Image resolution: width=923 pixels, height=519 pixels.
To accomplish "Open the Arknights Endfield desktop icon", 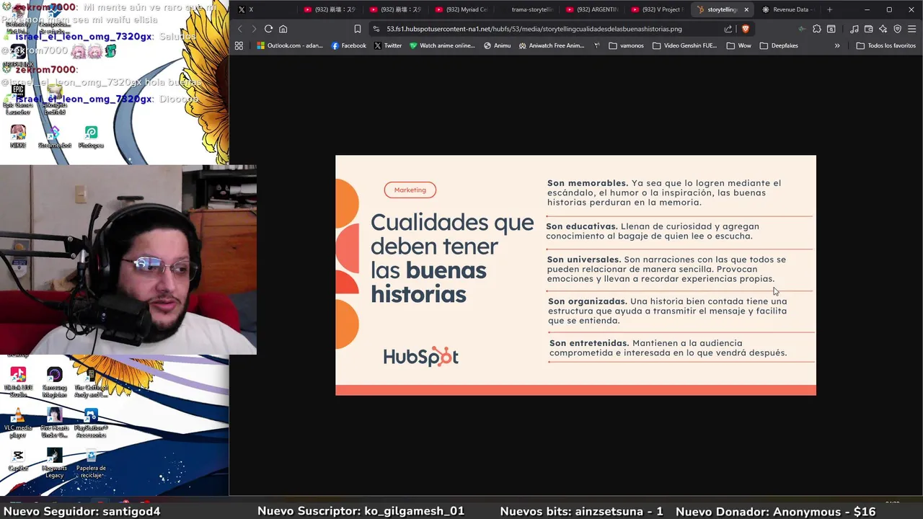I will [54, 99].
